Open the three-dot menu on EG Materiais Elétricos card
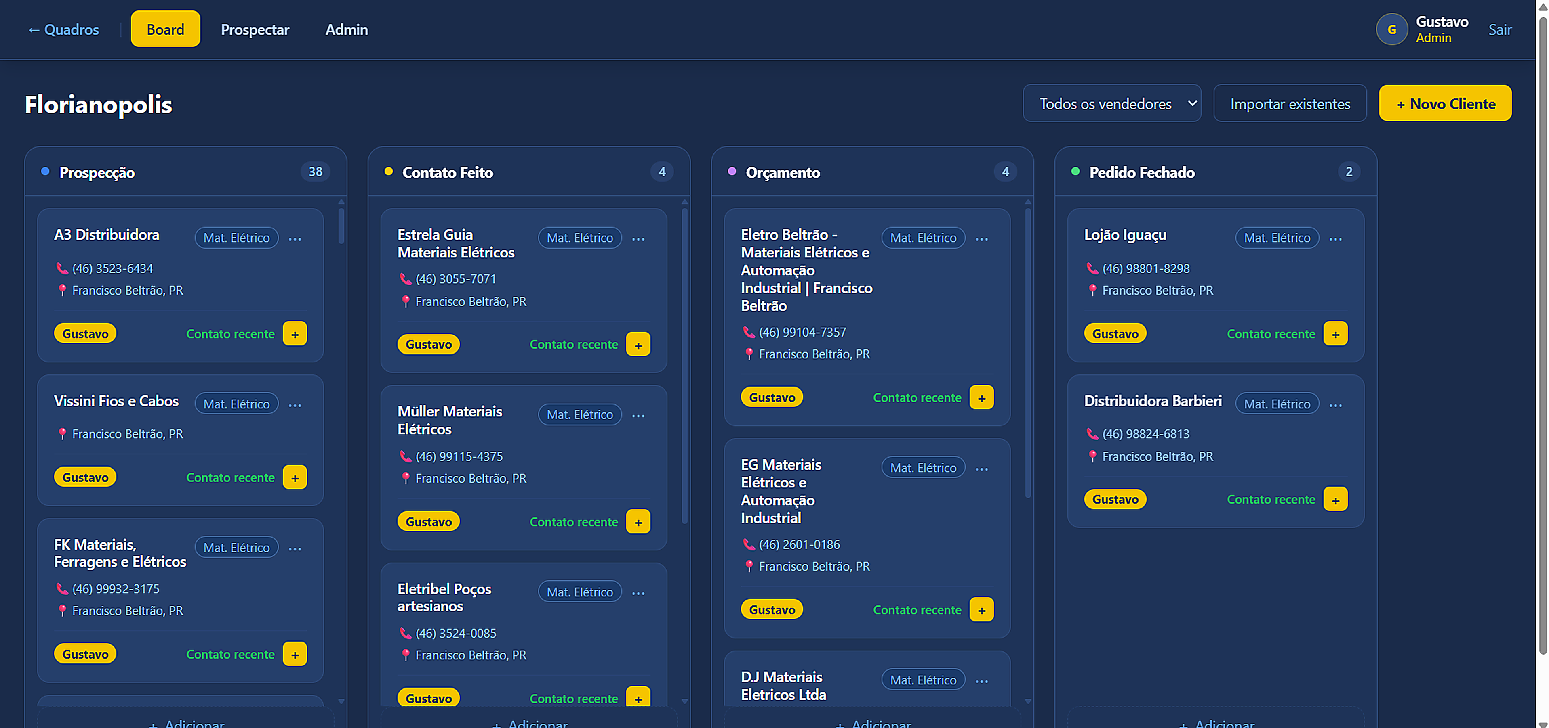This screenshot has width=1549, height=728. pos(981,469)
